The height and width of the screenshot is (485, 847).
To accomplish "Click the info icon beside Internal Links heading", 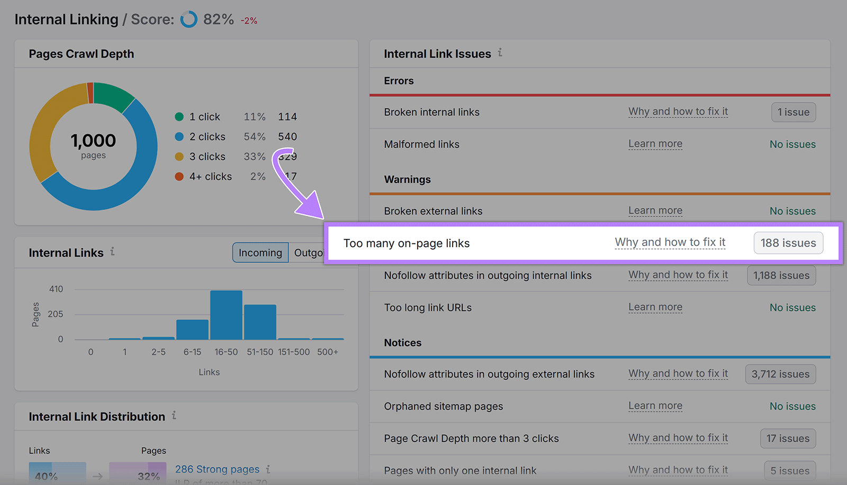I will [112, 252].
